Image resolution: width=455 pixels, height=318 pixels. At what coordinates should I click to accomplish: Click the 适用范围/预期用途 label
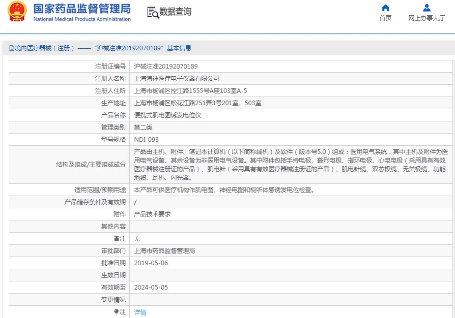point(100,189)
